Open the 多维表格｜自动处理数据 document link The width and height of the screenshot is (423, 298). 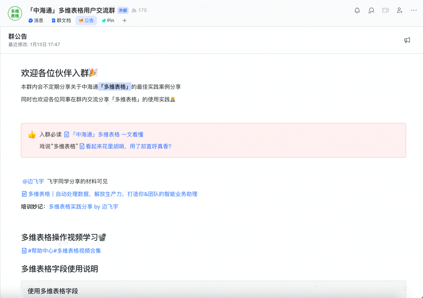click(109, 194)
